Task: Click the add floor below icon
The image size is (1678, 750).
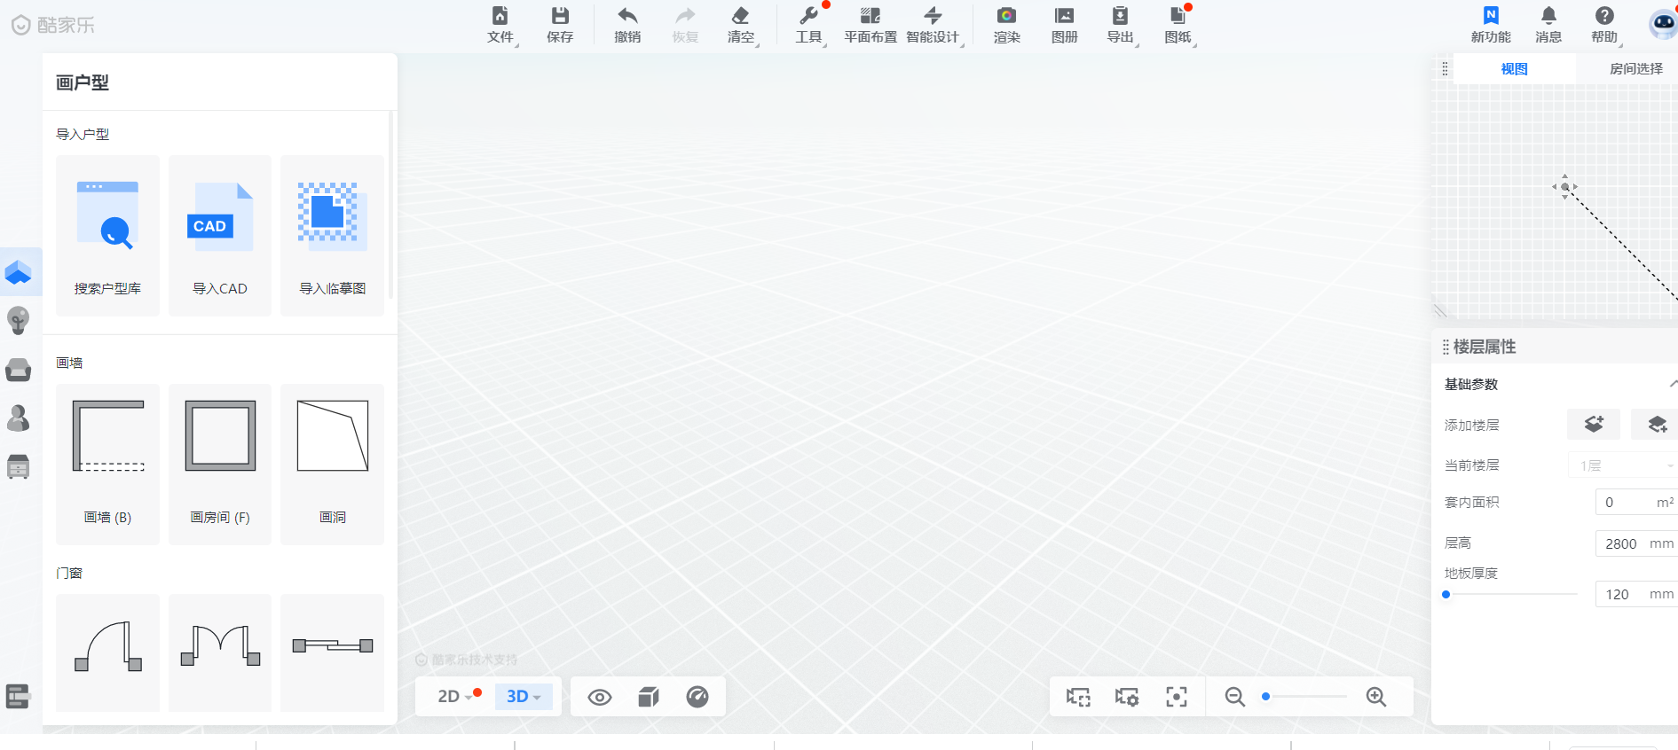Action: (1656, 425)
